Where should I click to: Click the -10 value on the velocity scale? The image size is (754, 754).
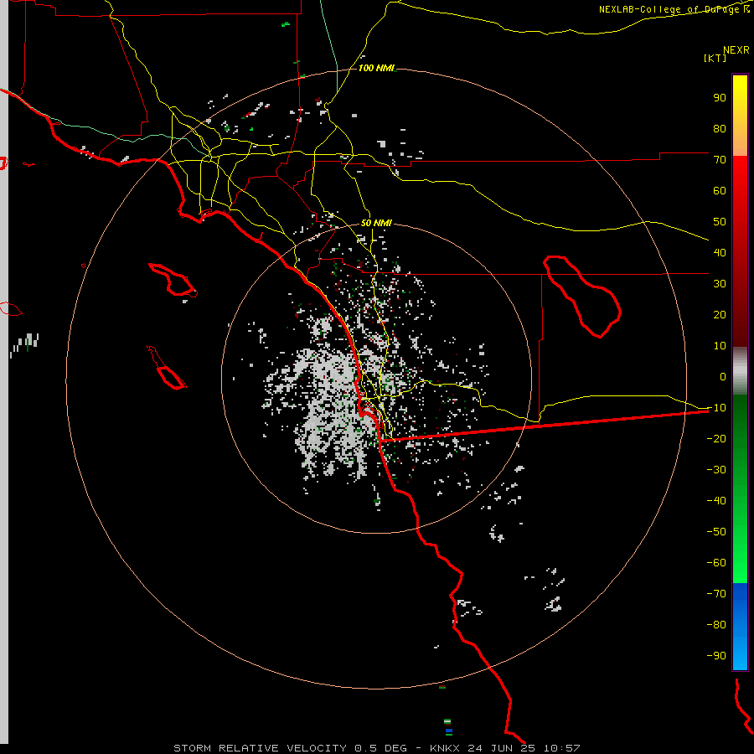[x=716, y=408]
